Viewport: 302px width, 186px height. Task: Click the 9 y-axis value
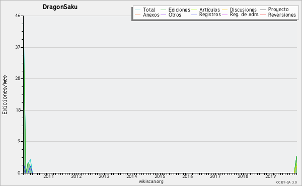click(x=19, y=141)
